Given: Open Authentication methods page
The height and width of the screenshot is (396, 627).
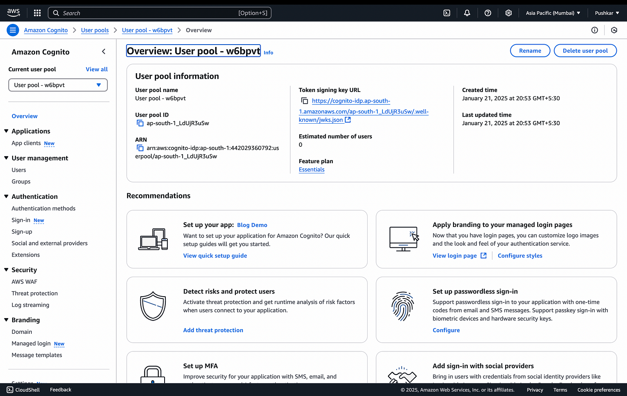Looking at the screenshot, I should click(43, 209).
